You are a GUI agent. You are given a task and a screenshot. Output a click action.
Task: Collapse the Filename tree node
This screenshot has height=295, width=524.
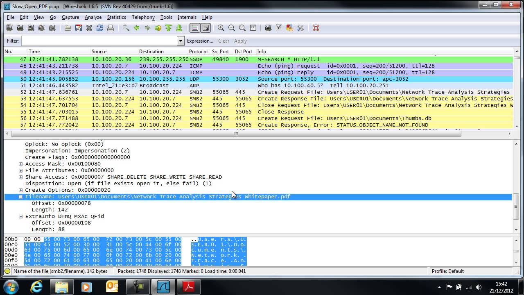click(x=20, y=197)
